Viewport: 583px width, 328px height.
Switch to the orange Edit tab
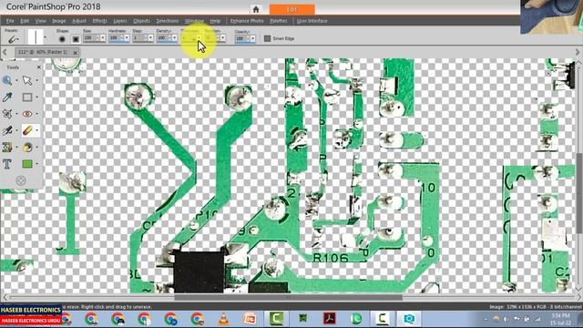coord(291,9)
